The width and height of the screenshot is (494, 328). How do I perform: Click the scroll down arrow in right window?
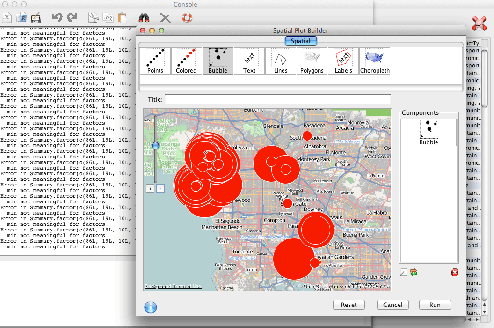(x=485, y=312)
